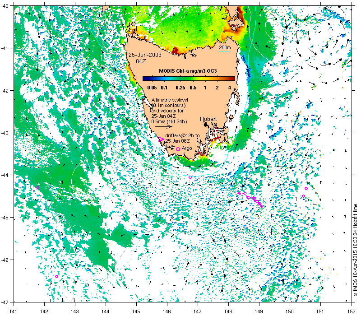Click the 'Argo' legend label
Screen dimensions: 361x316
point(187,149)
